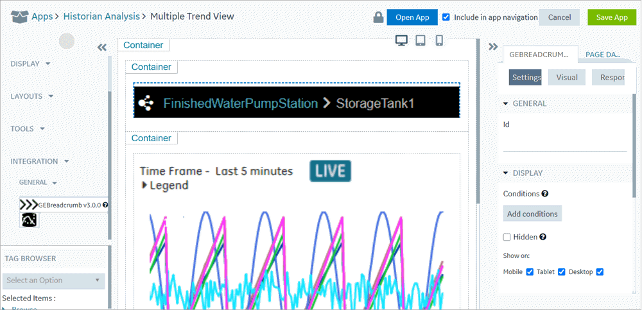Uncheck the Tablet show-on checkbox
This screenshot has height=310, width=642.
[562, 272]
